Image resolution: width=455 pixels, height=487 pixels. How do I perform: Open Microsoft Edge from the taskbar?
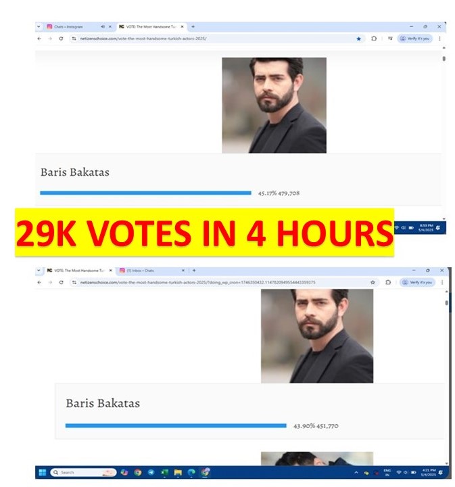click(191, 472)
